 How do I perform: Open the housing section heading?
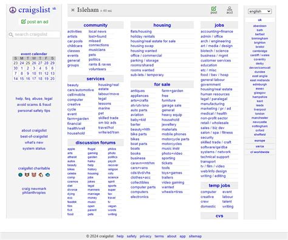tap(162, 25)
